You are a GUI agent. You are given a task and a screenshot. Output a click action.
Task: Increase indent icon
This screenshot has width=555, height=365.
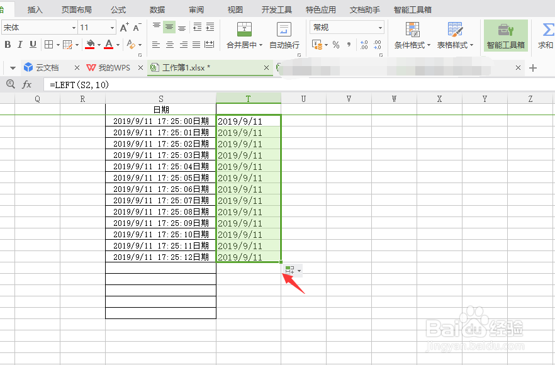(x=210, y=27)
